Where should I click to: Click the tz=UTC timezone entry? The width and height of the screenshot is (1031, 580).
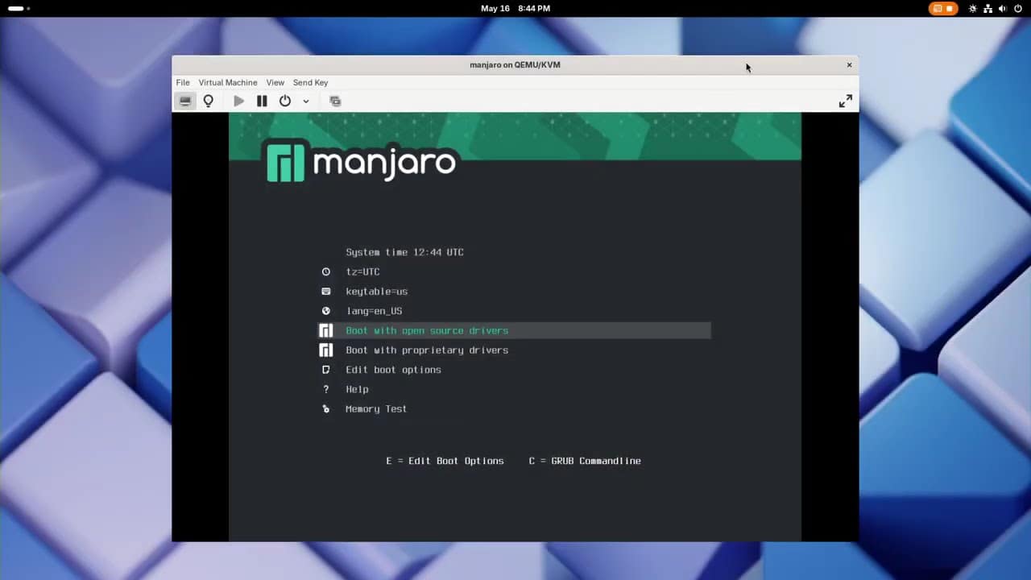362,272
